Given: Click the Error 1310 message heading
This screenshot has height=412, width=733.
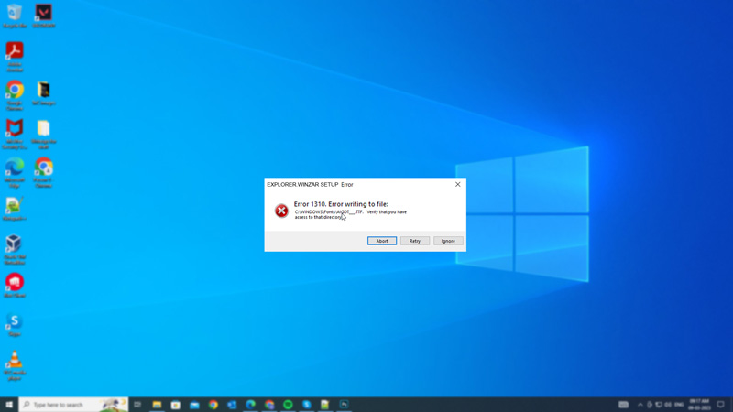Looking at the screenshot, I should coord(341,203).
